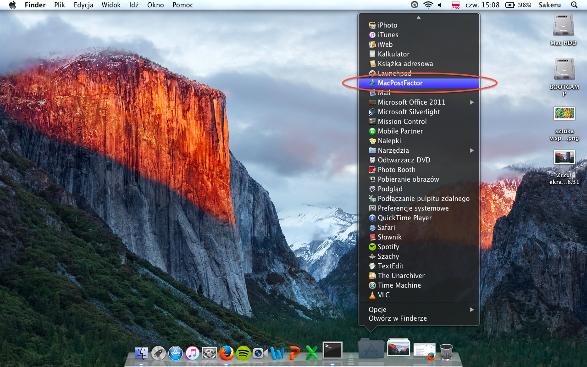587x367 pixels.
Task: Click the webcam app icon in Dock
Action: tap(260, 353)
